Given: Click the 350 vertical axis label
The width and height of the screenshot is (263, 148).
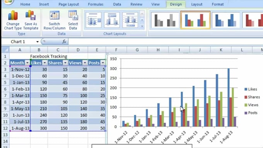Looking at the screenshot, I should pyautogui.click(x=113, y=59).
